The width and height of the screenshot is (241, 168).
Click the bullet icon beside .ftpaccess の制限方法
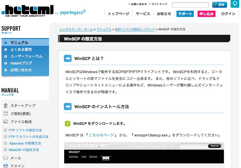5,143
